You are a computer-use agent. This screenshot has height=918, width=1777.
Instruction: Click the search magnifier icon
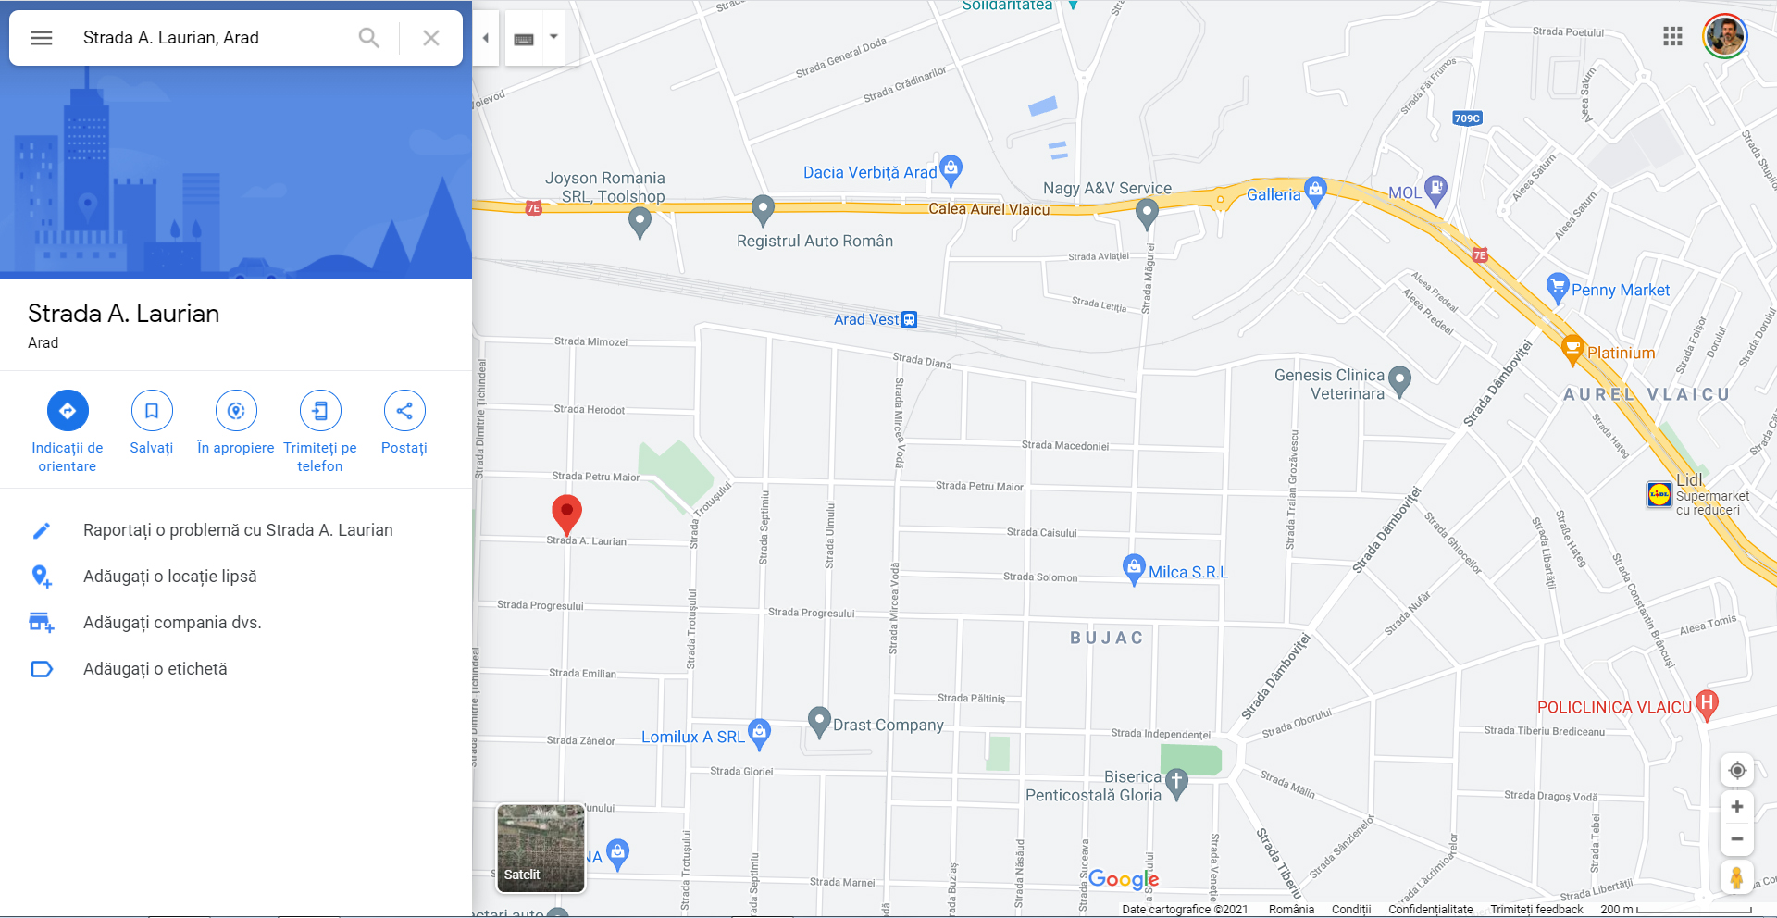368,38
